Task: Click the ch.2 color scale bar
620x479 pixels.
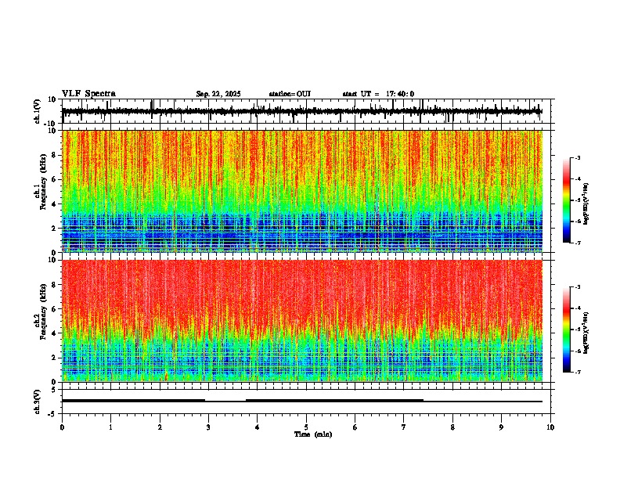Action: coord(567,330)
